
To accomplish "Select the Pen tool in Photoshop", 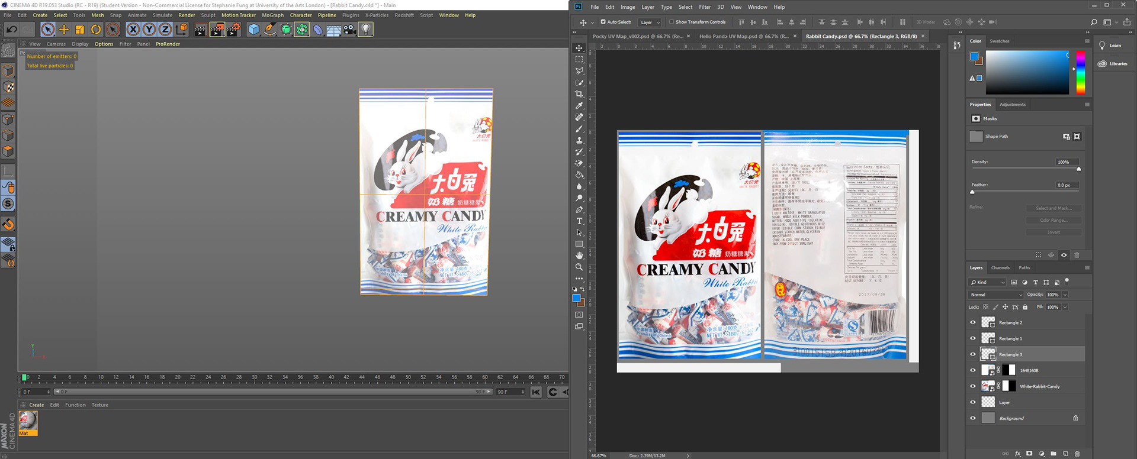I will point(579,209).
